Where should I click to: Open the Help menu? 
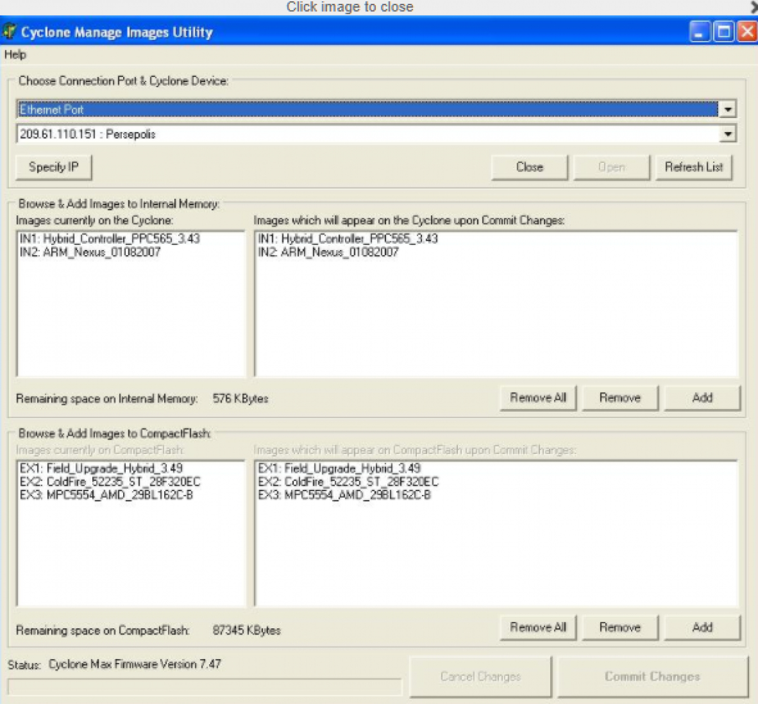(x=15, y=55)
